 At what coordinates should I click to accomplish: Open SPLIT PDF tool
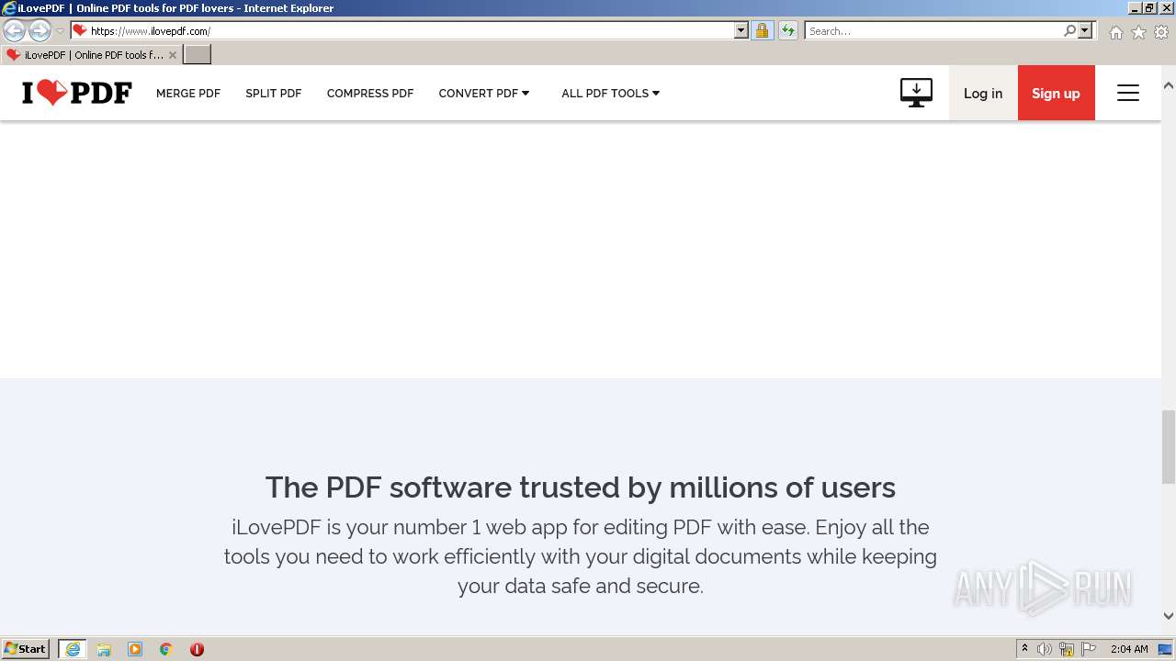click(x=274, y=94)
